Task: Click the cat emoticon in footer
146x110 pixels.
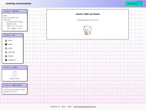Action: click(69, 107)
